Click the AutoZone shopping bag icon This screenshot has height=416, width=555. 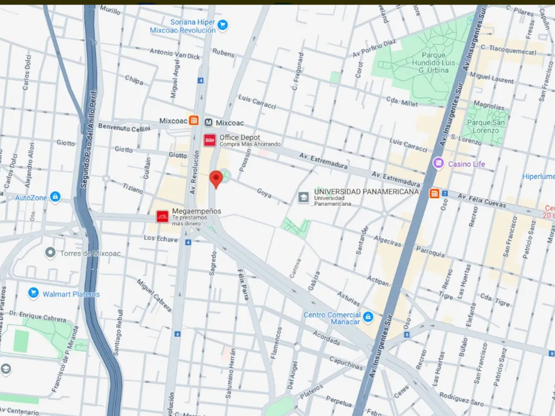pos(55,196)
